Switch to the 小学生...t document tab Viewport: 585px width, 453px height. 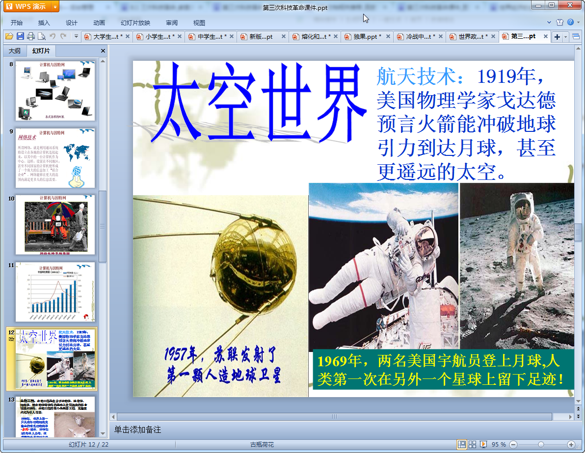click(x=157, y=37)
